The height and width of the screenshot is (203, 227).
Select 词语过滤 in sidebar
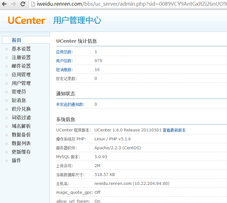[x=21, y=117]
